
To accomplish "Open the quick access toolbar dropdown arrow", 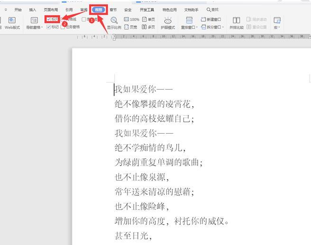I will click(6, 9).
